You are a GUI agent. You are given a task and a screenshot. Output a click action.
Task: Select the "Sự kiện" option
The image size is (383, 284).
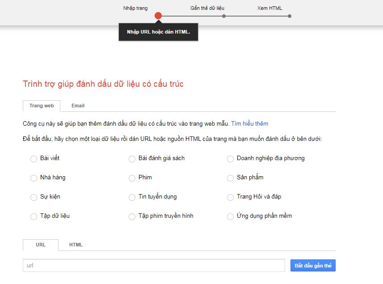pyautogui.click(x=34, y=197)
